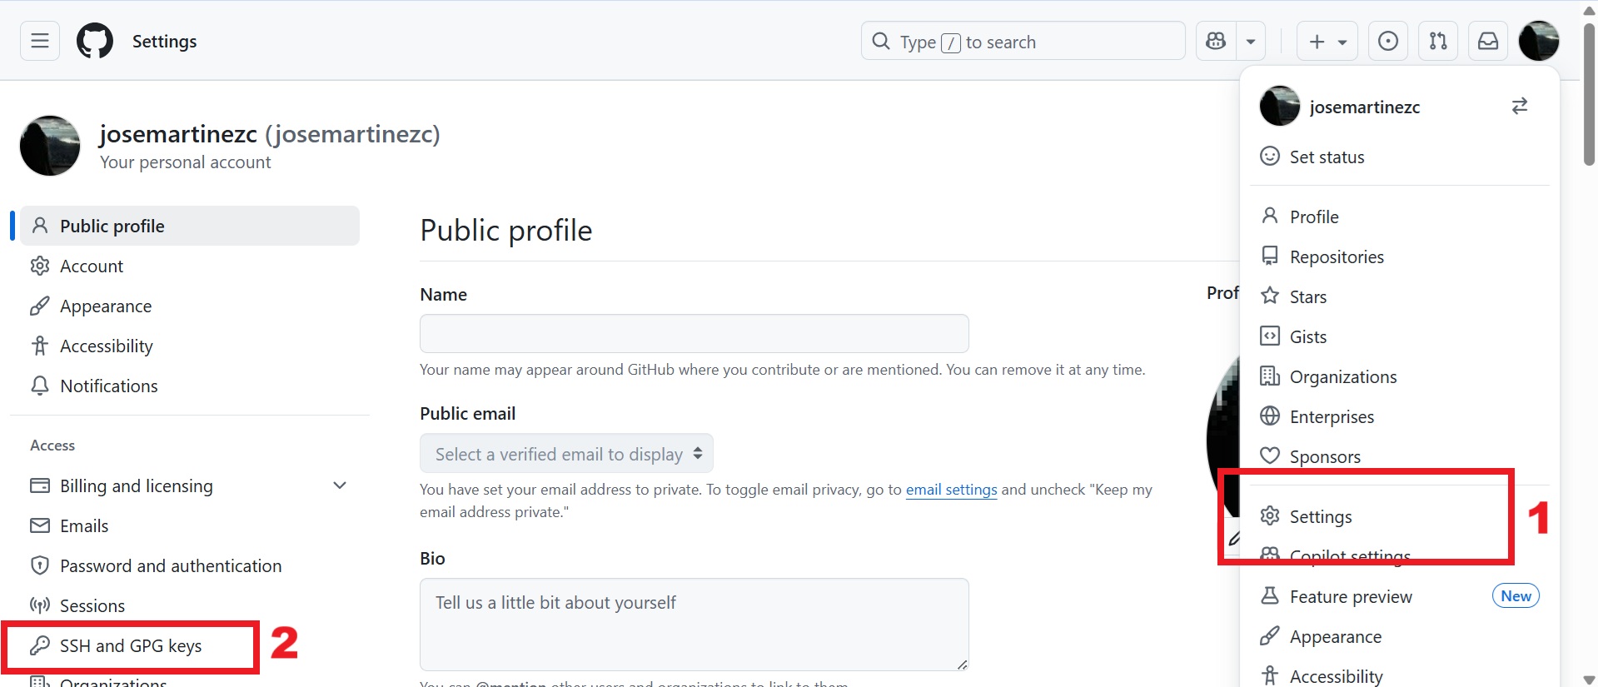Open GitHub Copilot chat icon
Viewport: 1598px width, 687px height.
tap(1216, 41)
